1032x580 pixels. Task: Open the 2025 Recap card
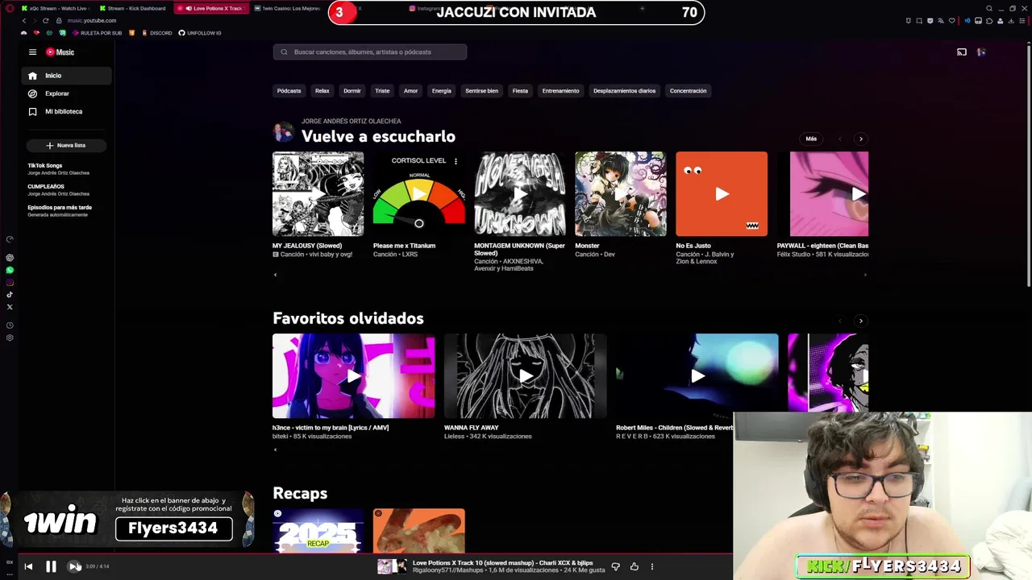point(318,530)
